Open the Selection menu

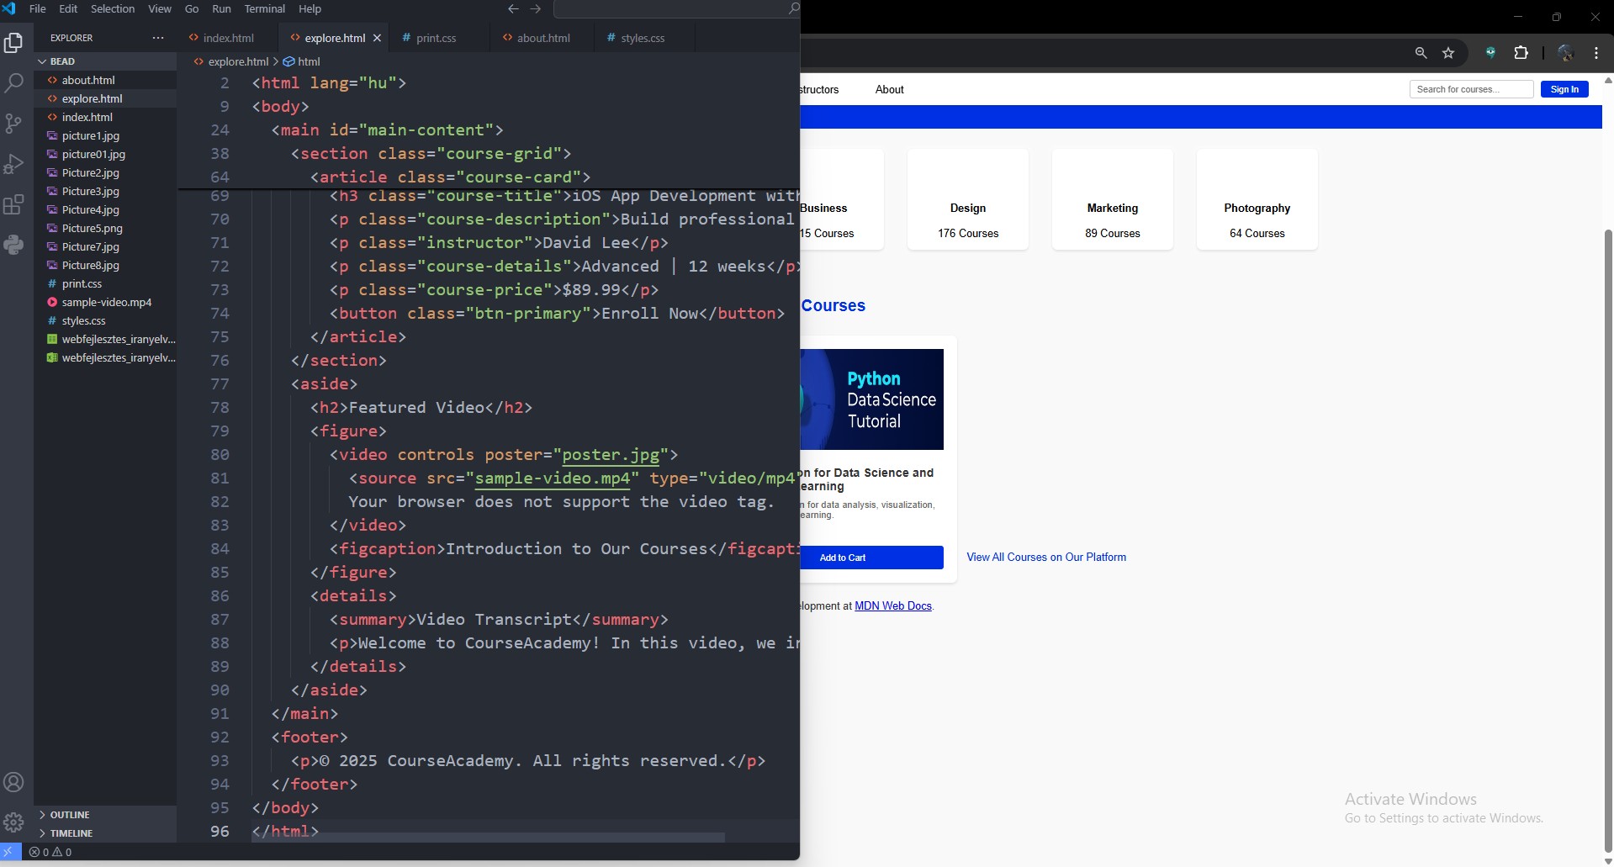113,8
